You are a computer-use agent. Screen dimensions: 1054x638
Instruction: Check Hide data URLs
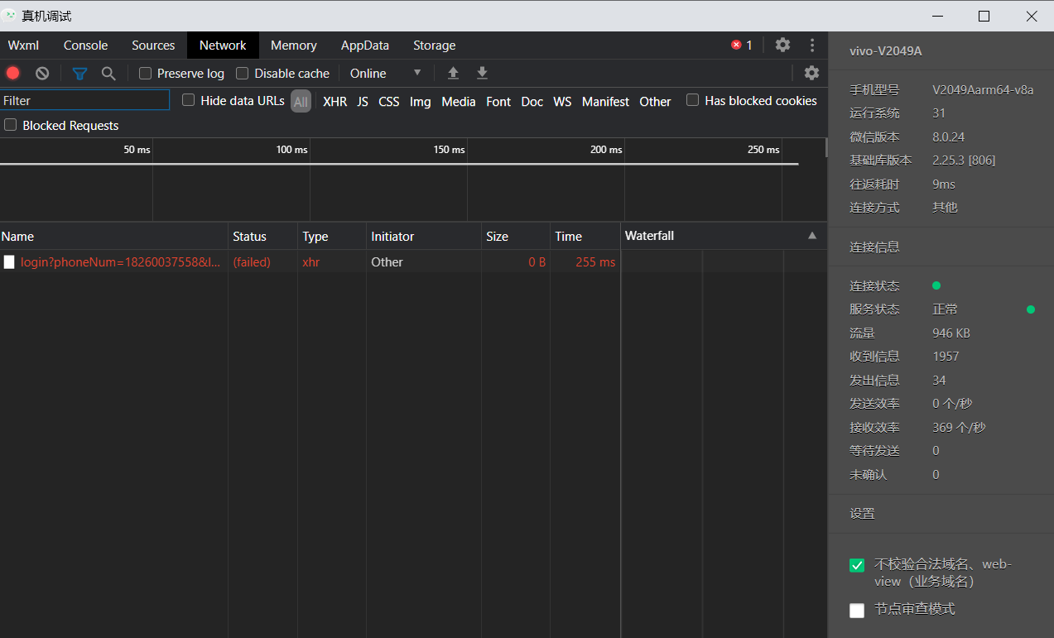(x=188, y=100)
